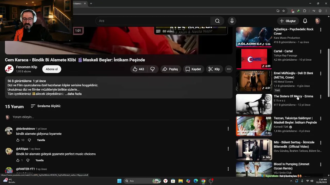Like the comment by @kbribrahimov

pyautogui.click(x=18, y=140)
